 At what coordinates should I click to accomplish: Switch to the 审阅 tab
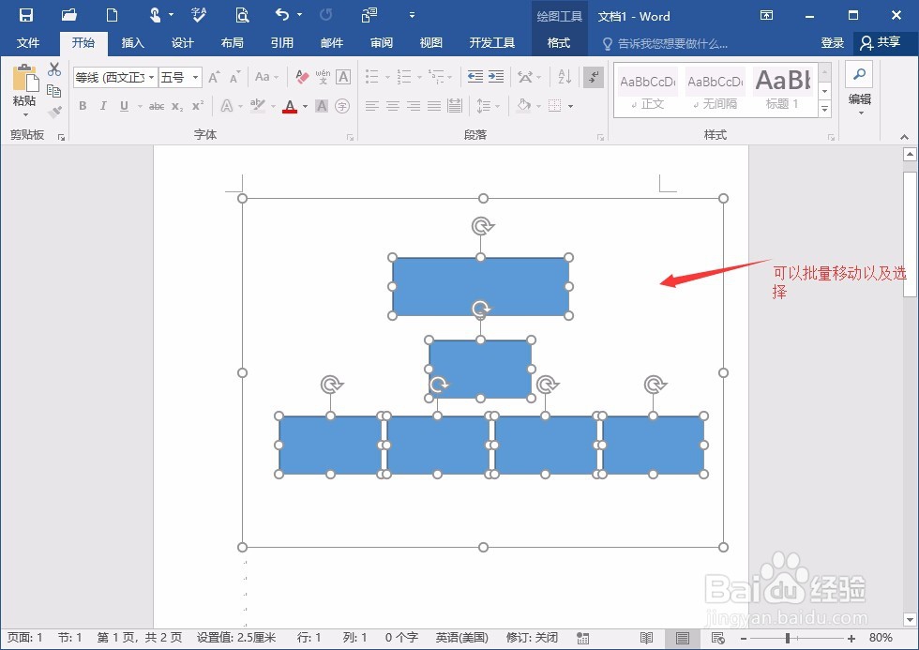coord(382,43)
